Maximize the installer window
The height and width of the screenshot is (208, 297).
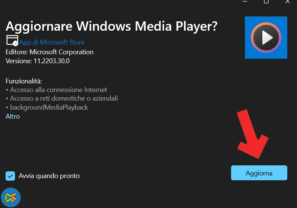click(x=266, y=2)
